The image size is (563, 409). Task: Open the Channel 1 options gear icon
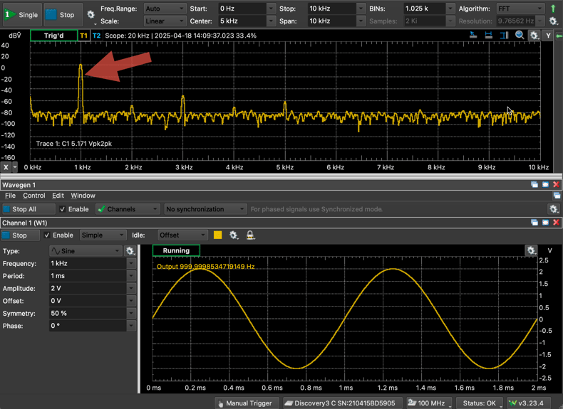point(234,235)
